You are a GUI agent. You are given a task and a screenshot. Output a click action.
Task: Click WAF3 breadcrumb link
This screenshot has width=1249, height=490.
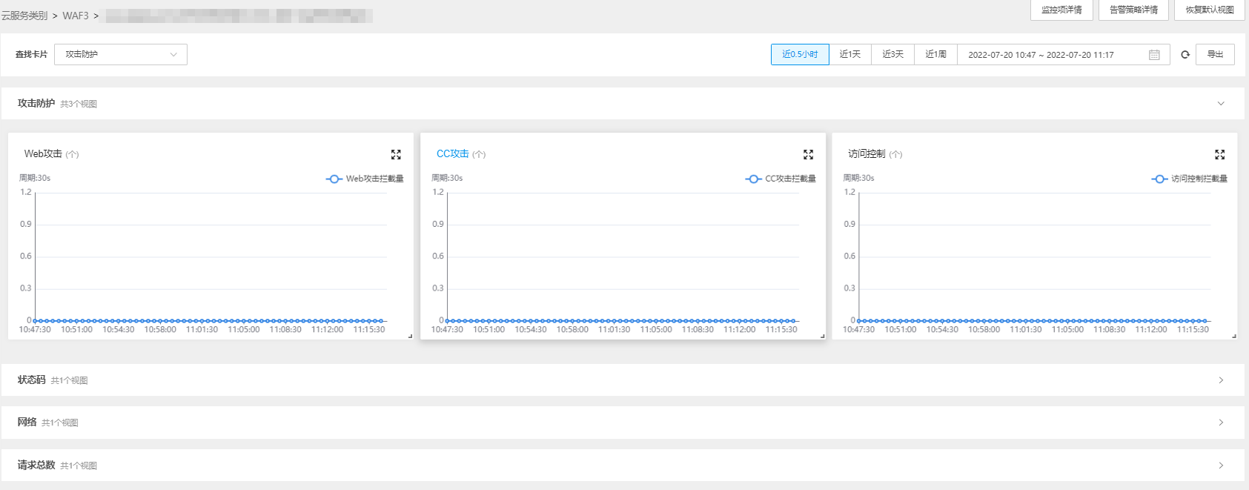[76, 16]
